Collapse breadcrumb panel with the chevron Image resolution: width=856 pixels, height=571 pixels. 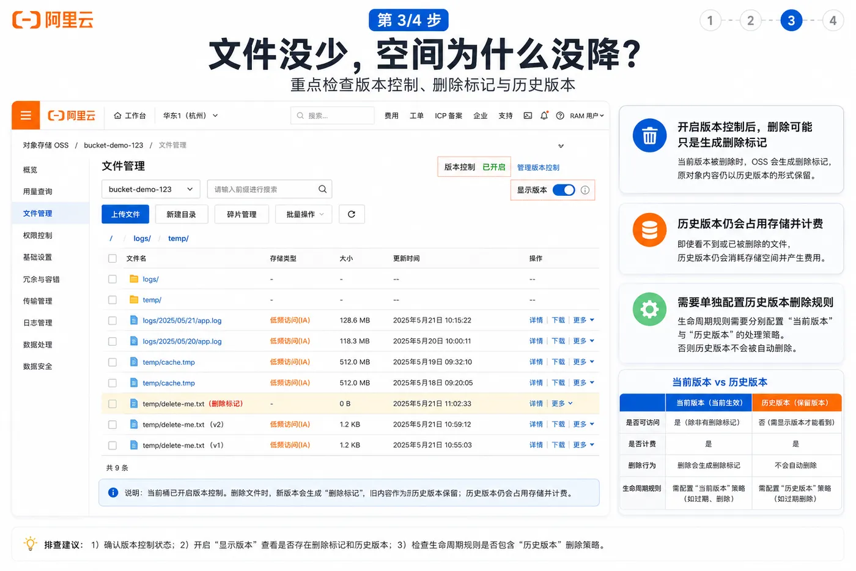pos(561,146)
